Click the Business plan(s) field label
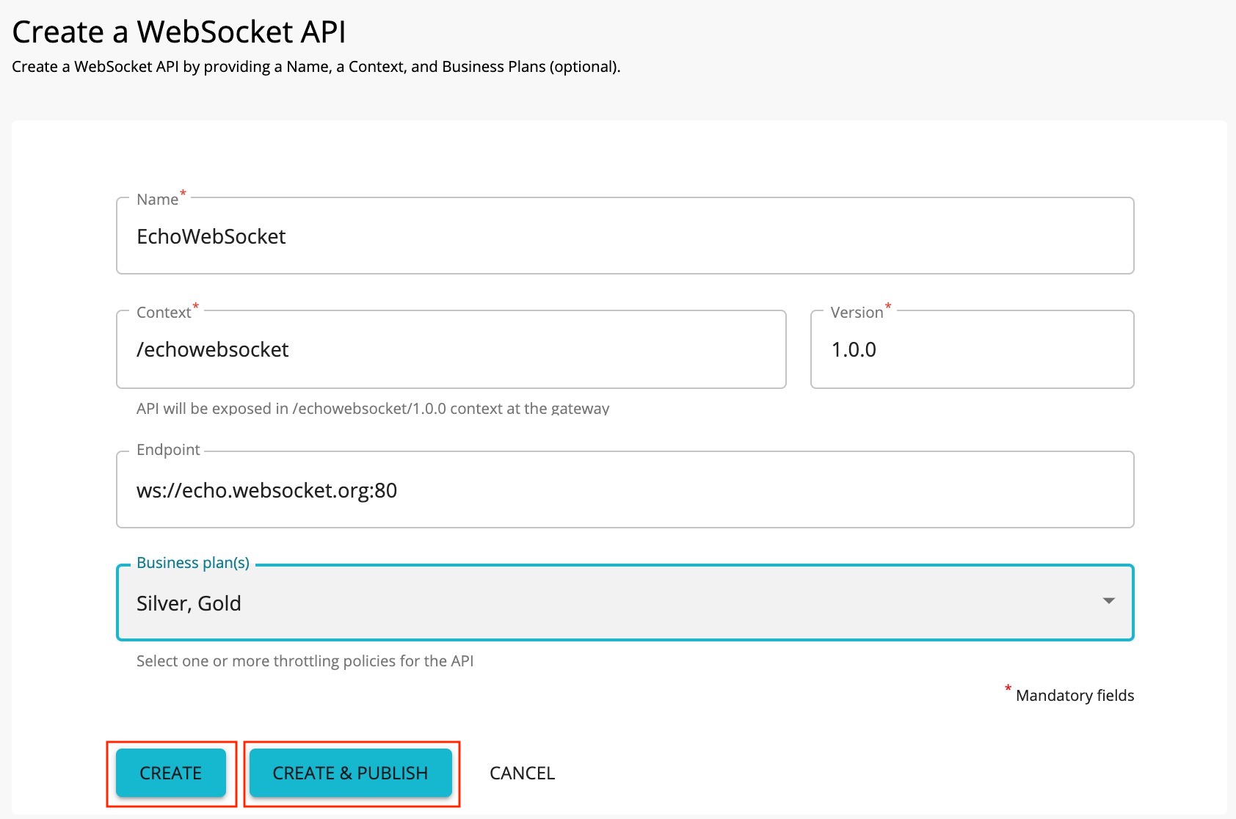The width and height of the screenshot is (1236, 819). coord(192,562)
